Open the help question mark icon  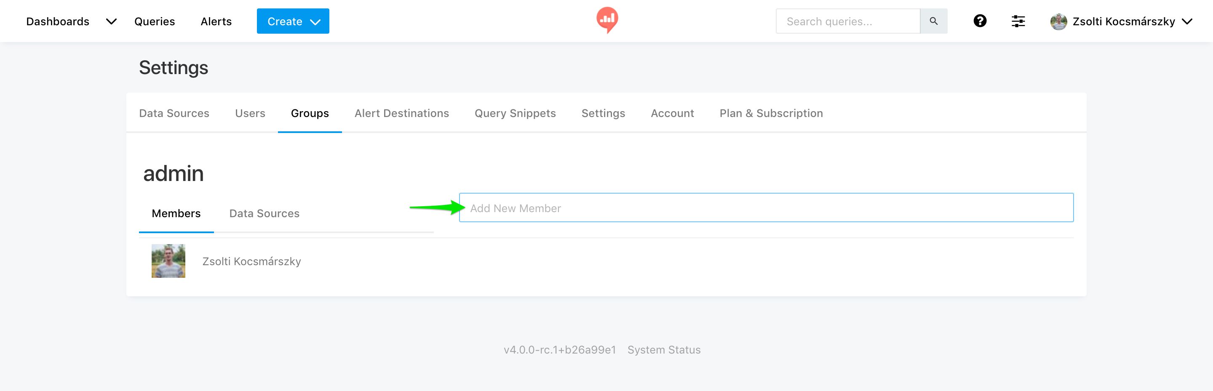pos(979,21)
